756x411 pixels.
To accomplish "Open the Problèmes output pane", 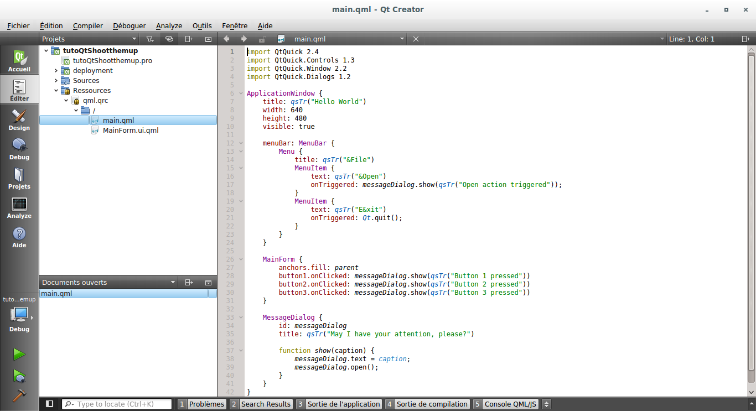I will pyautogui.click(x=206, y=404).
